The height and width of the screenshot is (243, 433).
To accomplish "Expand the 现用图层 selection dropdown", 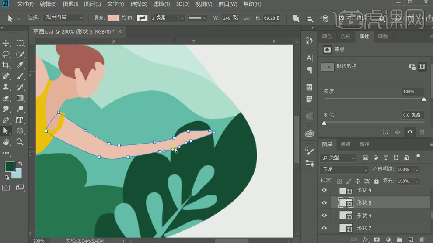I will click(64, 18).
